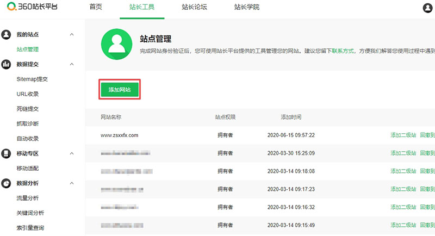This screenshot has height=236, width=435.
Task: Click the large green 站点管理 avatar
Action: [x=116, y=44]
